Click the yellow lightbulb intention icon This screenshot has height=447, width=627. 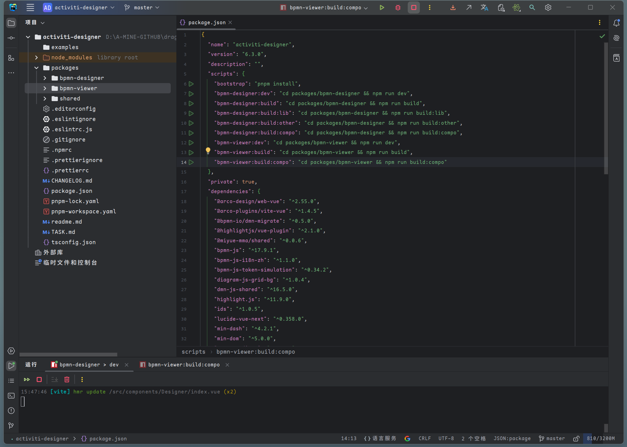208,151
